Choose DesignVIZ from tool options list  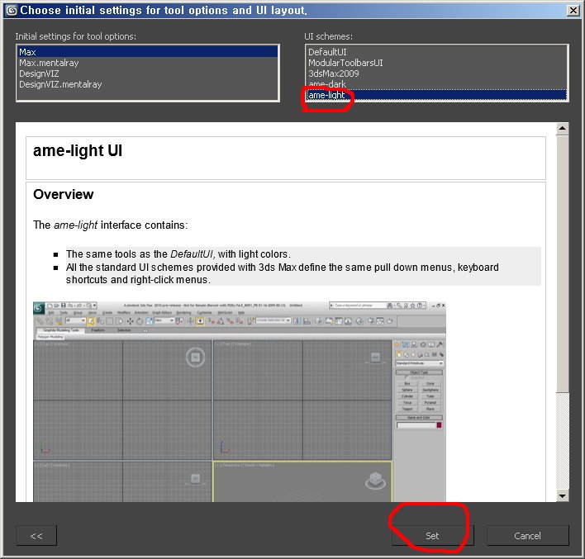[x=40, y=73]
